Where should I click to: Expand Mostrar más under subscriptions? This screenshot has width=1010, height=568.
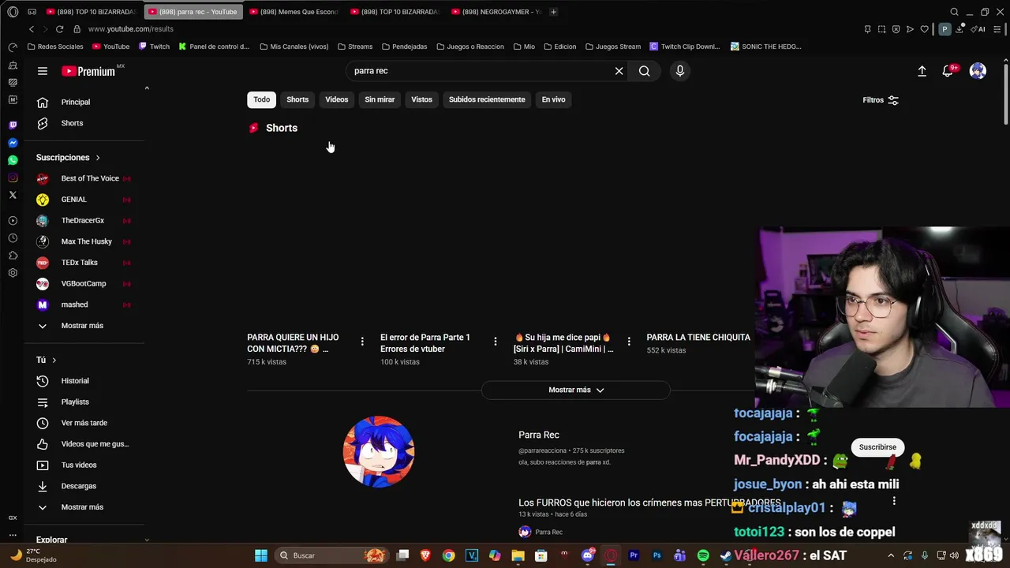pos(84,326)
